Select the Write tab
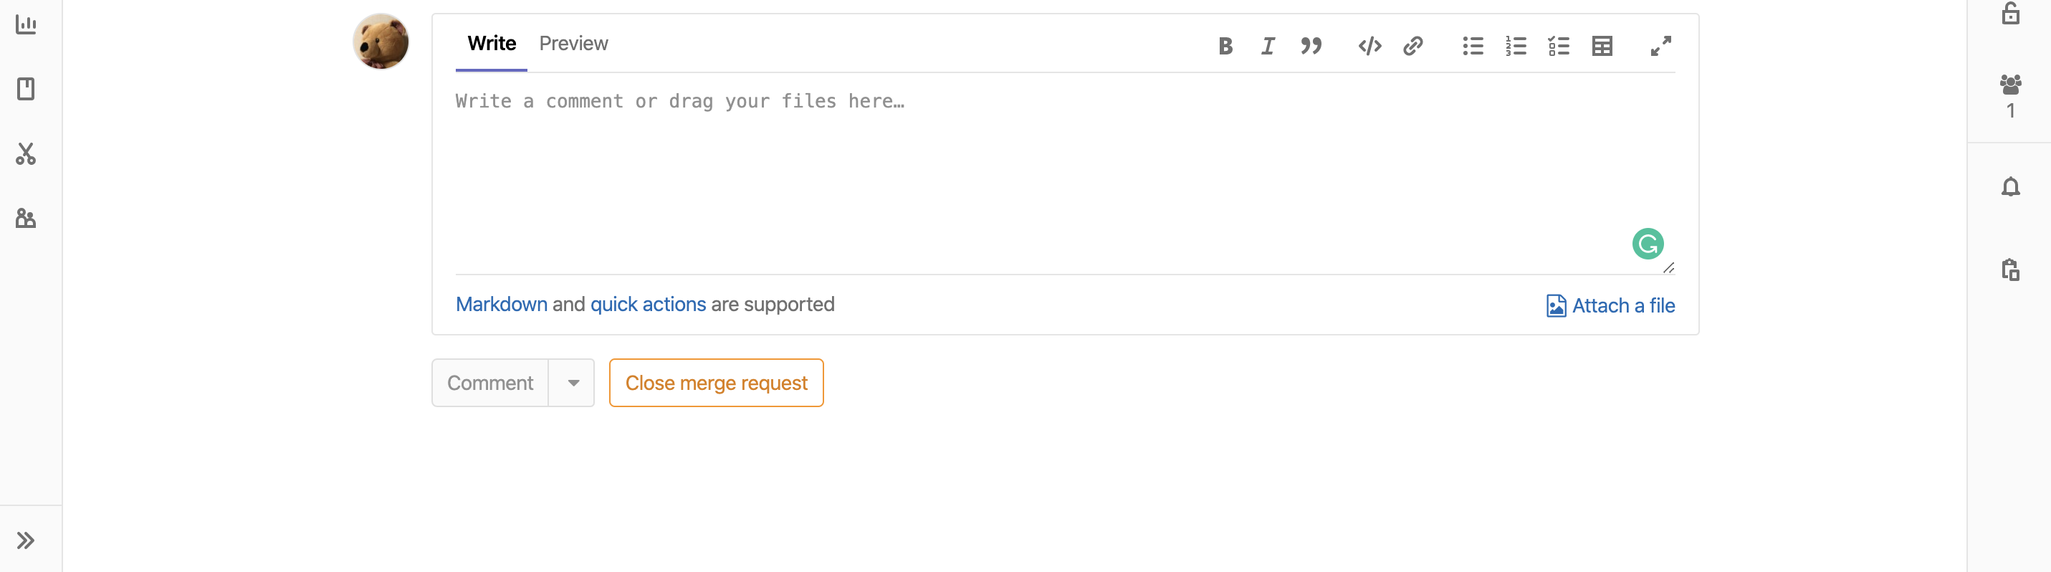 click(492, 43)
